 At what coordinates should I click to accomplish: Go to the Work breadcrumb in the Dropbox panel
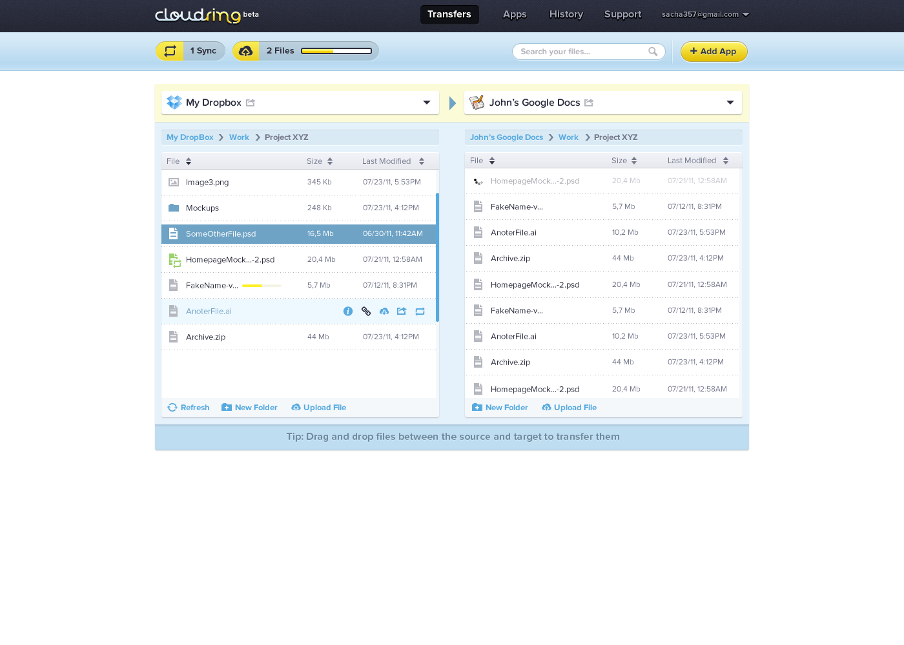(239, 137)
